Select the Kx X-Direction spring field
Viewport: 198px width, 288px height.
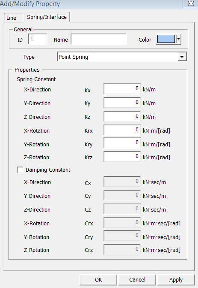point(122,89)
